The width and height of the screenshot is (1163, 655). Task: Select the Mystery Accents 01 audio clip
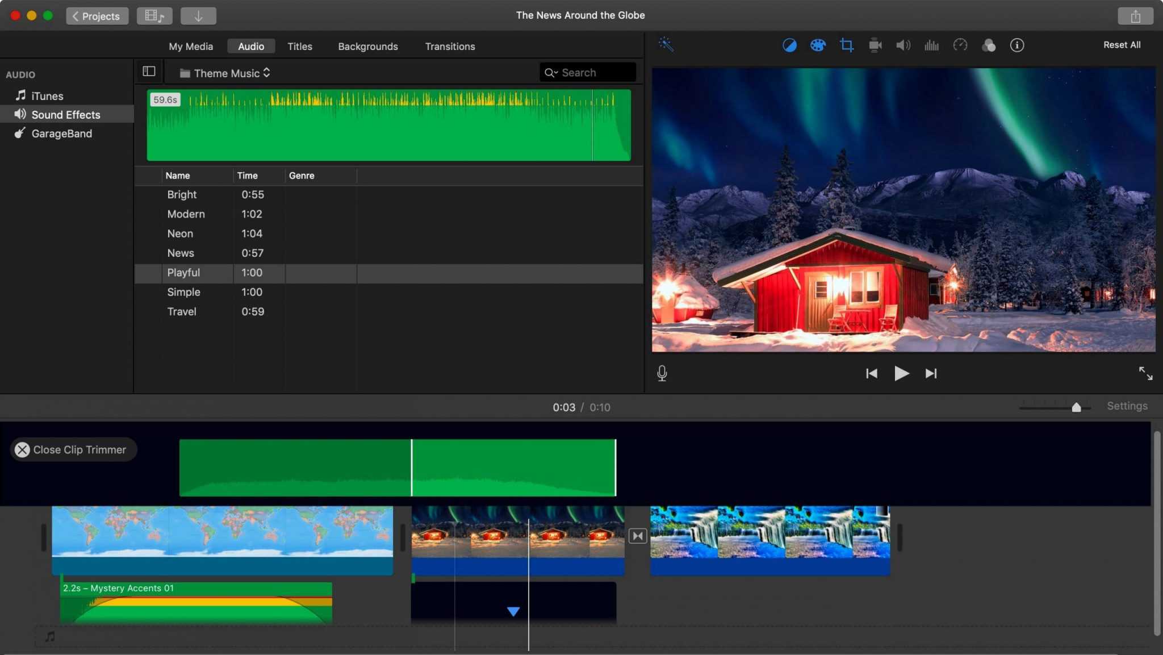click(196, 603)
